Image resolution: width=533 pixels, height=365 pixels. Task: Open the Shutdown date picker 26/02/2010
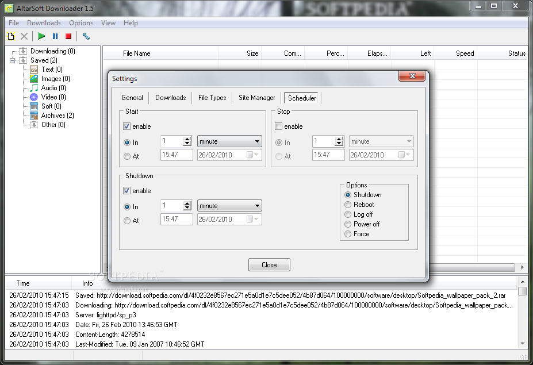pos(229,219)
